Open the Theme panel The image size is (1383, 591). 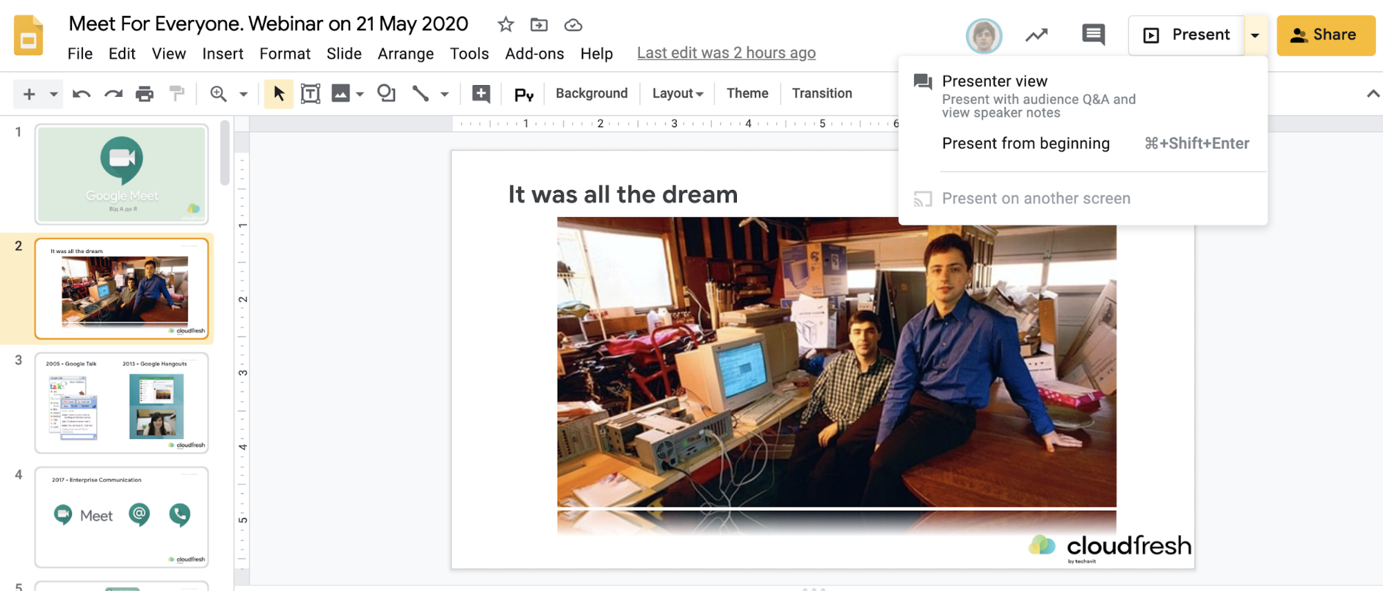747,93
